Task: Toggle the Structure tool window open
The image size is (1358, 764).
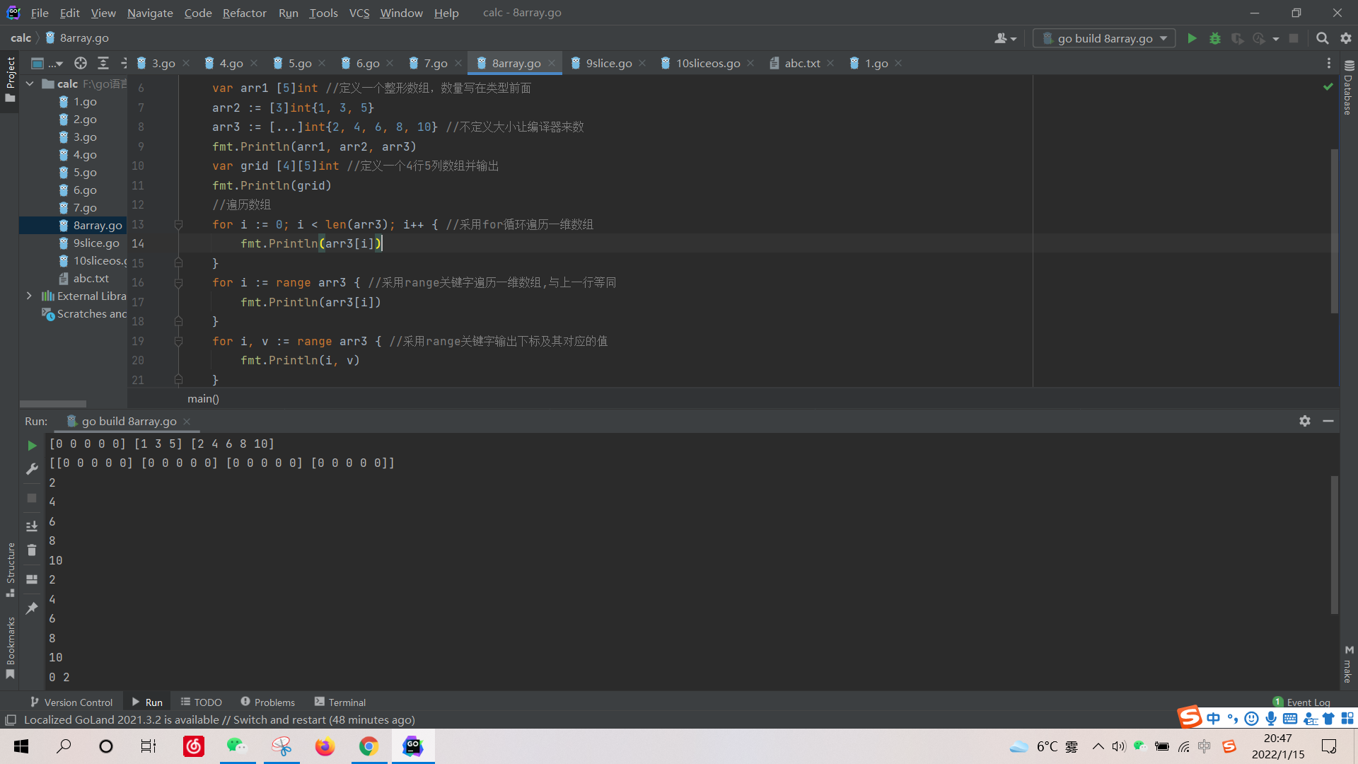Action: 10,574
